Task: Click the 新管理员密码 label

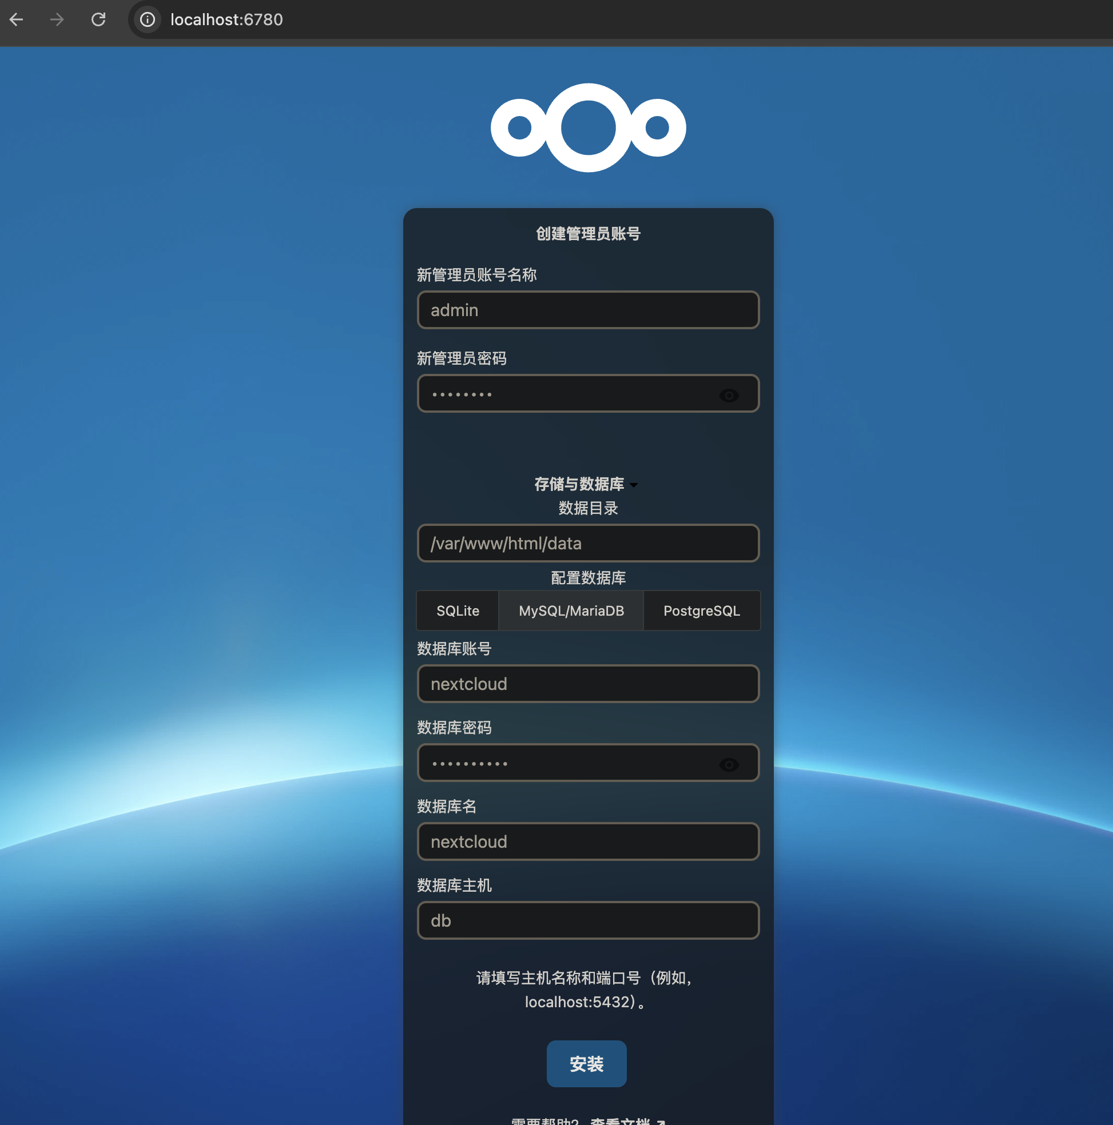Action: [461, 358]
